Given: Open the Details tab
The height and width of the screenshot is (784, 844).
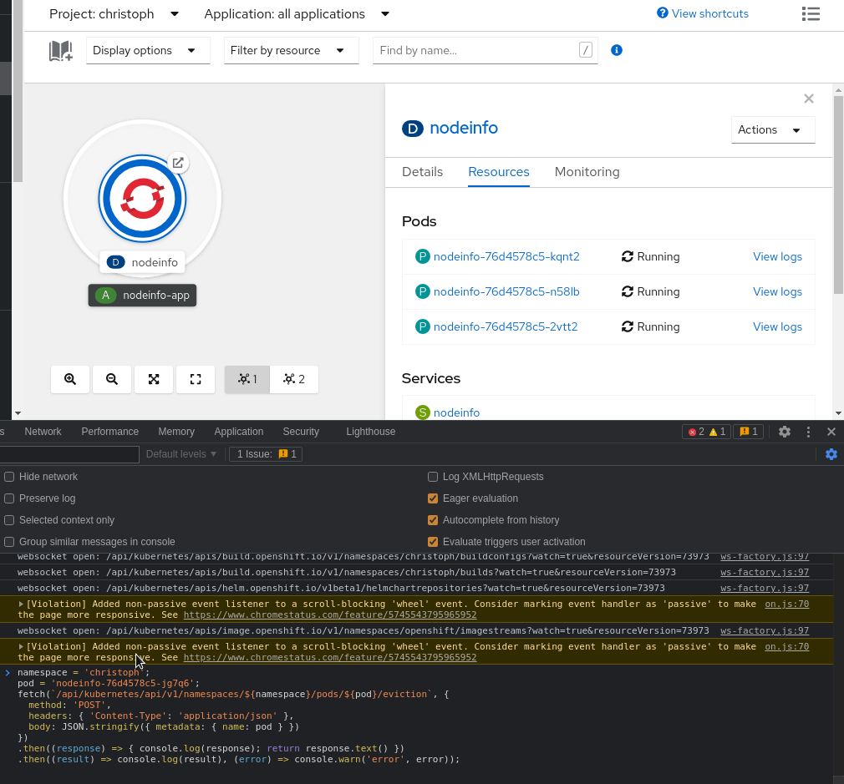Looking at the screenshot, I should pyautogui.click(x=422, y=172).
